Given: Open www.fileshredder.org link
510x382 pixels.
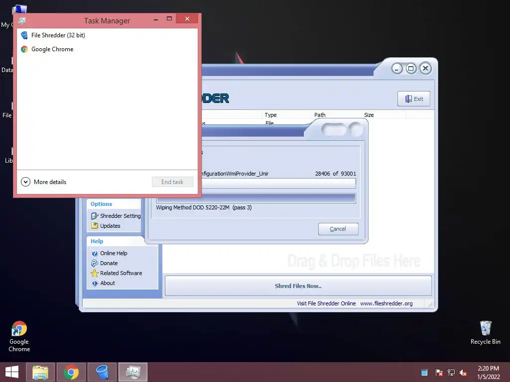Looking at the screenshot, I should (386, 303).
